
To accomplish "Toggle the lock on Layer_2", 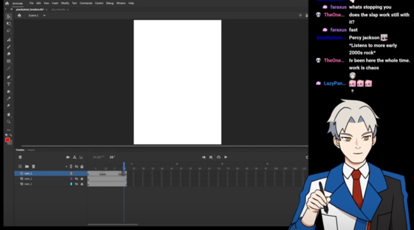I will (82, 179).
